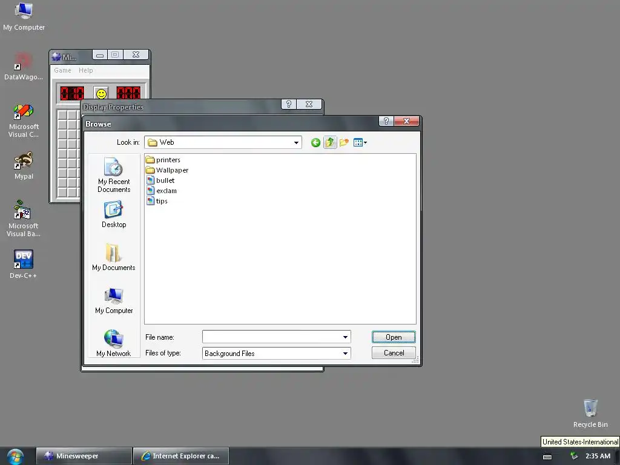The width and height of the screenshot is (620, 465).
Task: Select the bullet file
Action: [160, 180]
